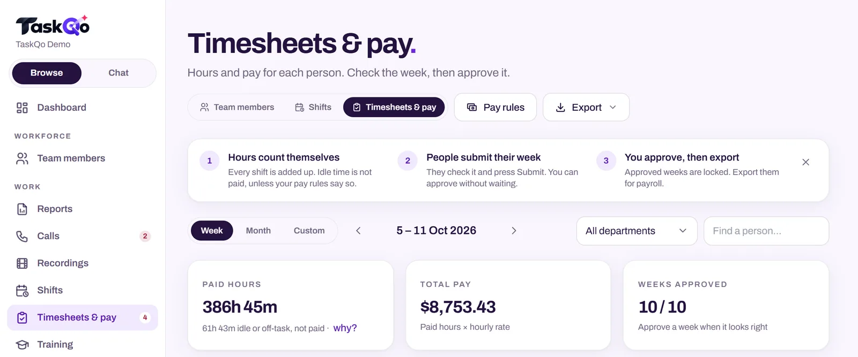The image size is (858, 357).
Task: Click the TaskQo logo
Action: coord(53,26)
